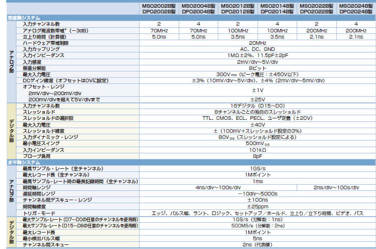
Task: Click the 遅延時間レンジ row label
Action: 39,193
